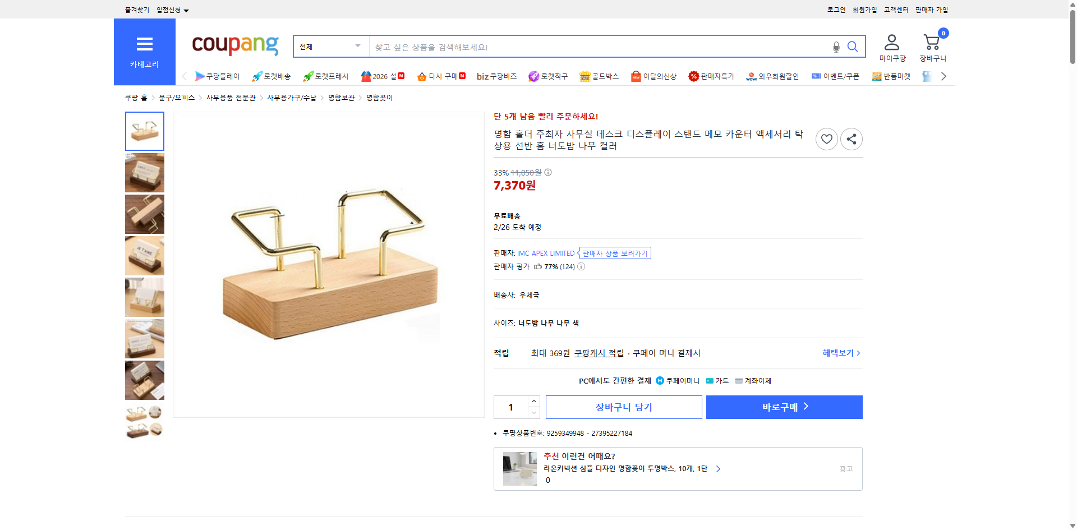This screenshot has height=530, width=1077.
Task: Click the right arrow to scroll the nav carousel
Action: click(943, 76)
